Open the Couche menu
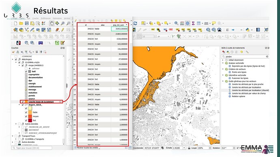The image size is (280, 157). (x=35, y=18)
